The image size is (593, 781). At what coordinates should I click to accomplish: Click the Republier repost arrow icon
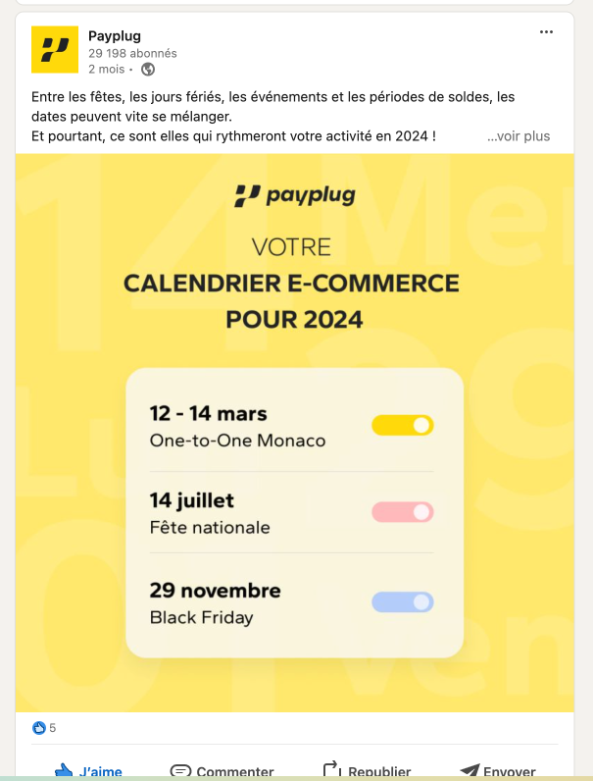[x=332, y=769]
